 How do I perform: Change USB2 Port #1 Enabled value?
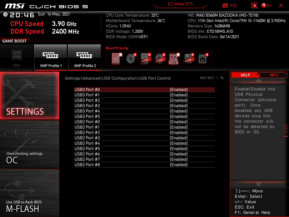click(179, 127)
